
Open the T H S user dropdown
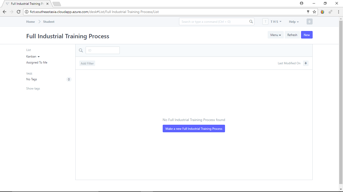(x=276, y=22)
